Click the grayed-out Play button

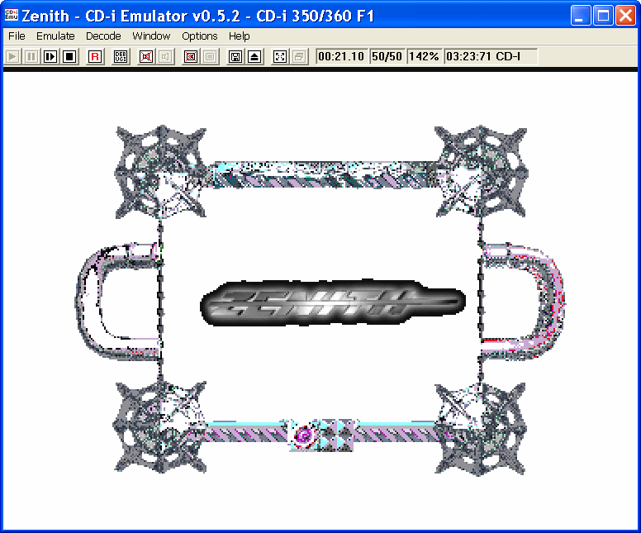coord(12,56)
